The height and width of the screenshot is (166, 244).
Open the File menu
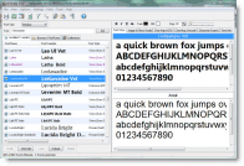tap(6, 10)
